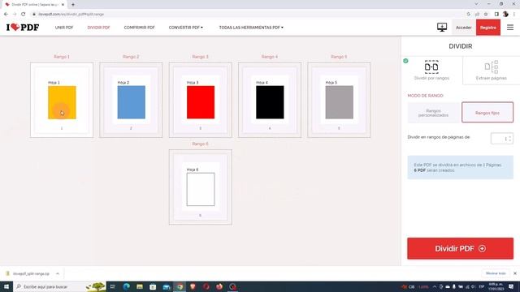
Task: Select the Hoja 1 yellow page thumbnail
Action: (62, 100)
